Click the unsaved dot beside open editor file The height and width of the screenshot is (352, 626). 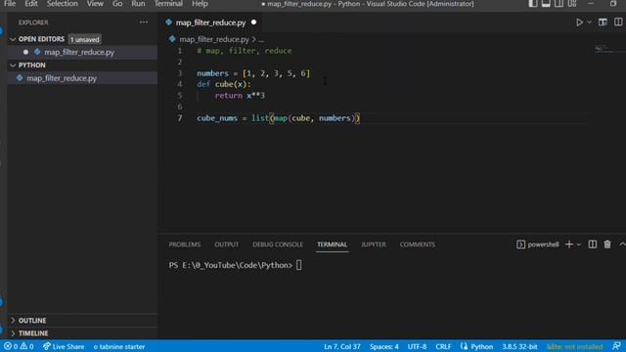[x=26, y=52]
